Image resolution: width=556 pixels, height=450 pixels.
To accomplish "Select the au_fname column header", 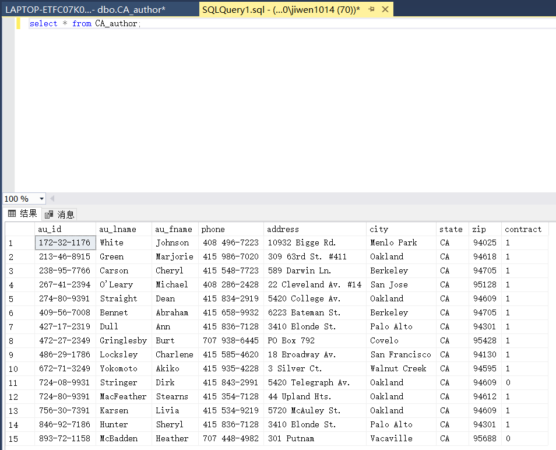I will [x=175, y=229].
